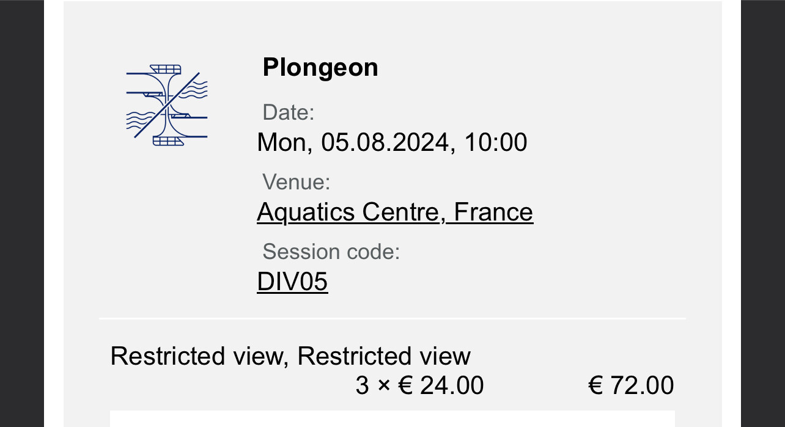Click the Session code: label

[331, 252]
